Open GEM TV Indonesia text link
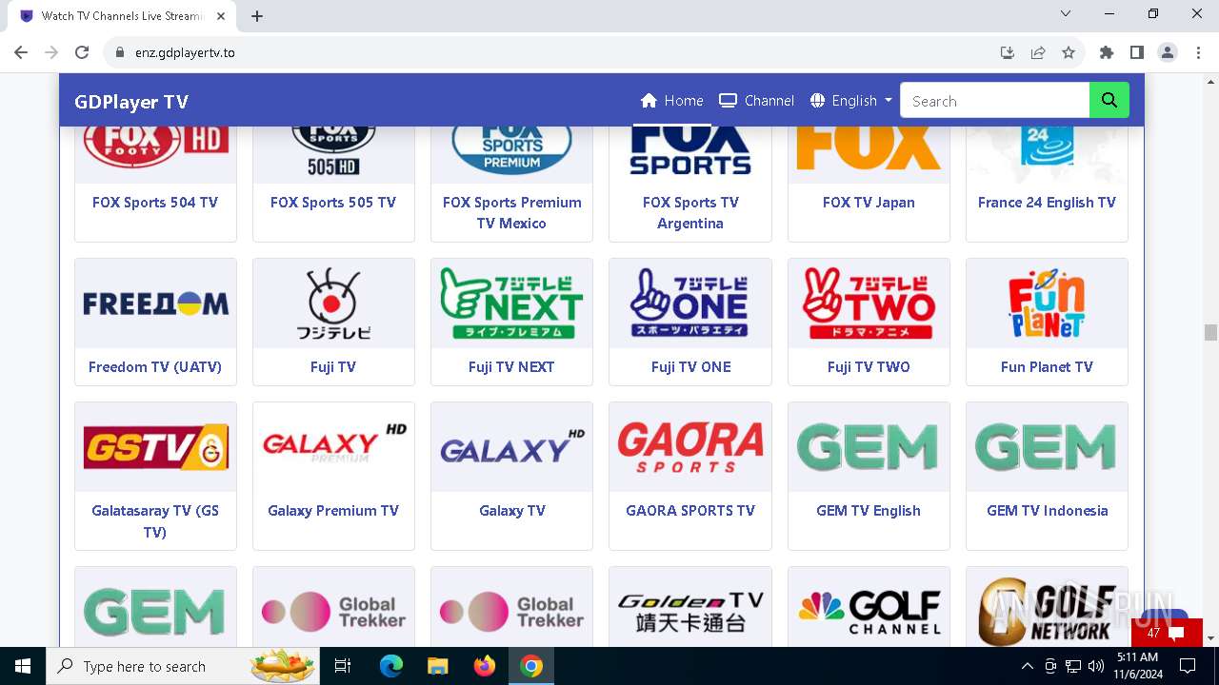This screenshot has height=685, width=1219. [x=1047, y=511]
